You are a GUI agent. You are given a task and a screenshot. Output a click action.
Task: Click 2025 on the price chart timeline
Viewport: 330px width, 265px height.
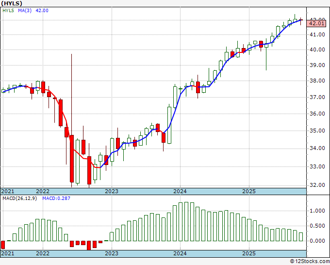tap(249, 191)
